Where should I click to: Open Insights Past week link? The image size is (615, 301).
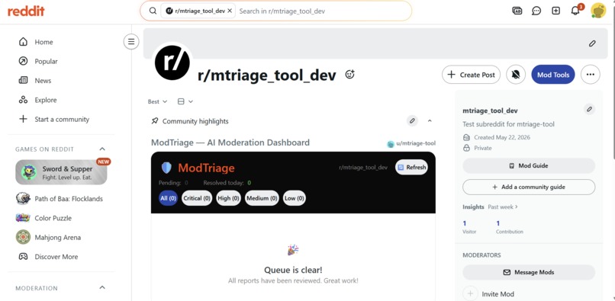503,207
